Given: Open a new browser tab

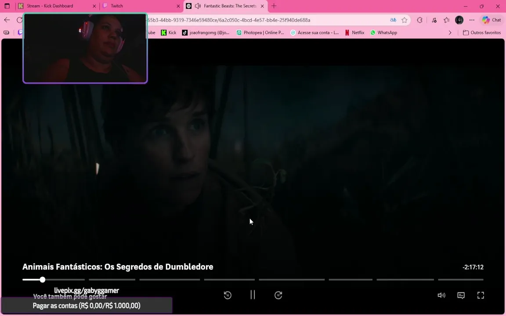Looking at the screenshot, I should pos(274,6).
